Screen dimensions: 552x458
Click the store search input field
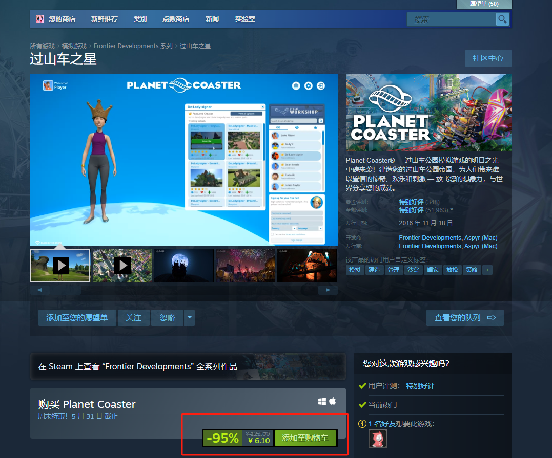click(452, 19)
